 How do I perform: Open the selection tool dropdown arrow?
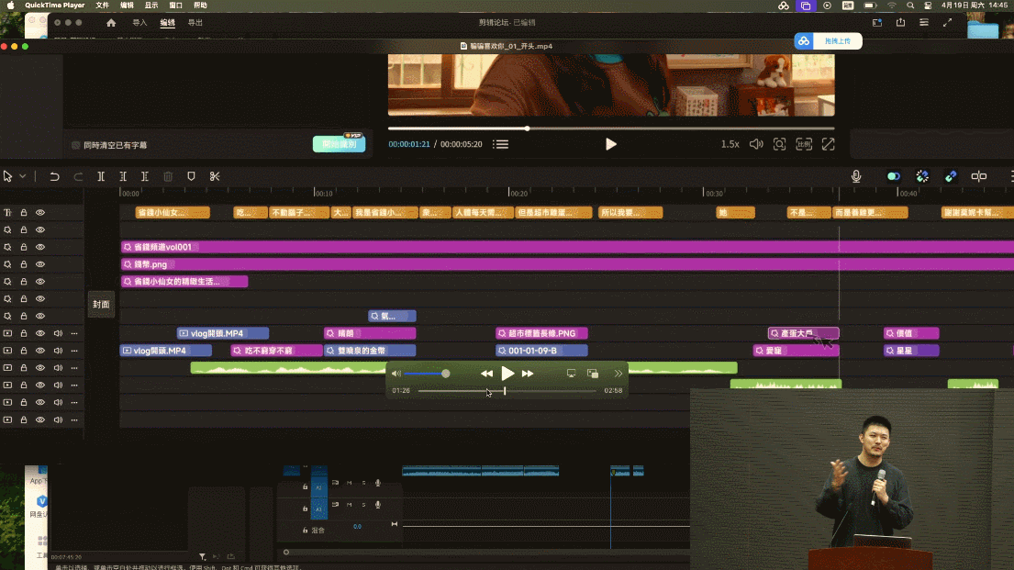[x=23, y=176]
